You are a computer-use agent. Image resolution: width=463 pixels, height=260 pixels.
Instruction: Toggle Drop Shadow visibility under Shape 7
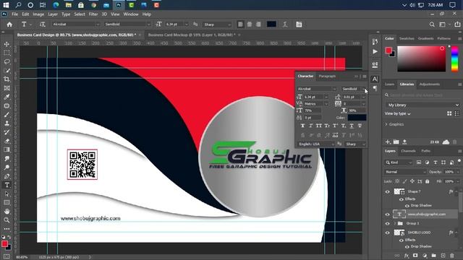(x=407, y=206)
